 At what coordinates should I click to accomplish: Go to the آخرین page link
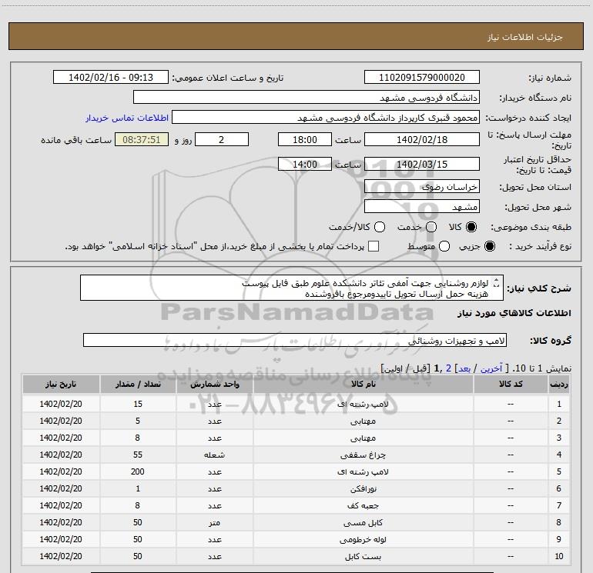(x=491, y=368)
